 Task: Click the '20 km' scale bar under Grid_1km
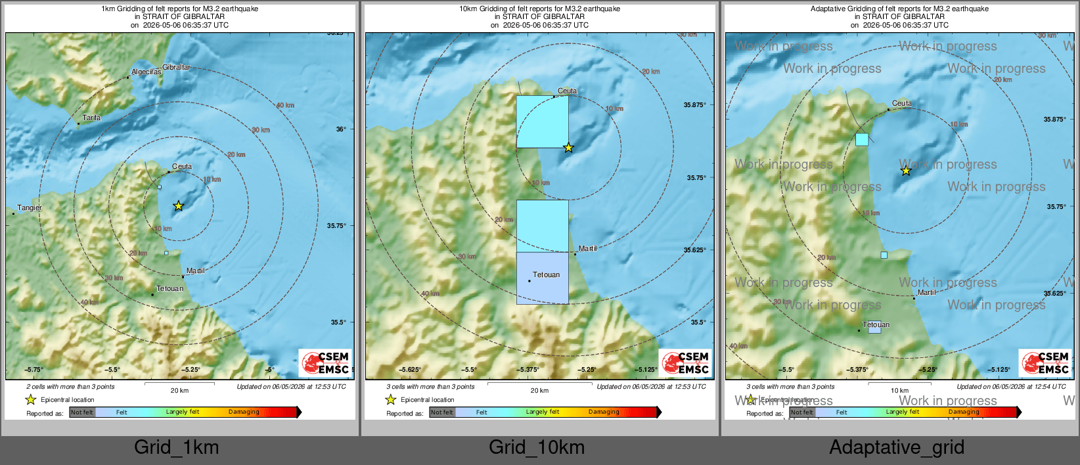coord(179,387)
